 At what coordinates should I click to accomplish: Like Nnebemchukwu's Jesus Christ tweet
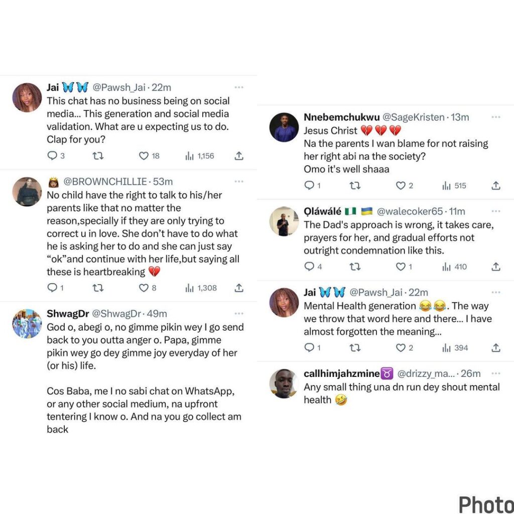(x=401, y=186)
